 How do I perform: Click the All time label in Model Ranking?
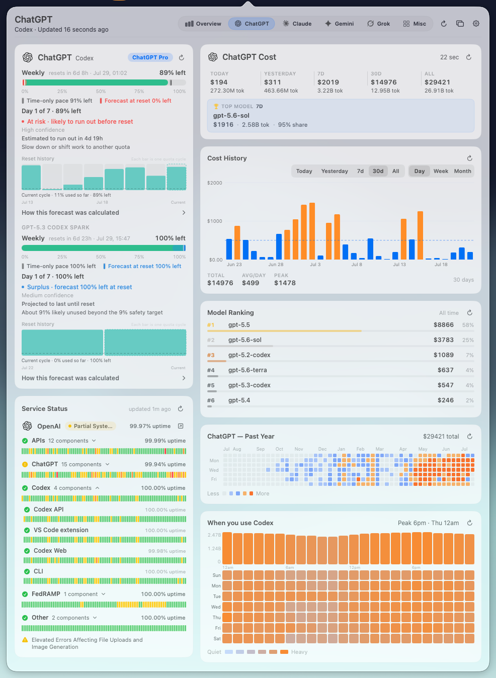pos(449,313)
